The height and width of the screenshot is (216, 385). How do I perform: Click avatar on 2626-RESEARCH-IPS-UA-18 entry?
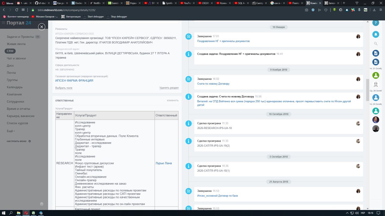(x=358, y=123)
